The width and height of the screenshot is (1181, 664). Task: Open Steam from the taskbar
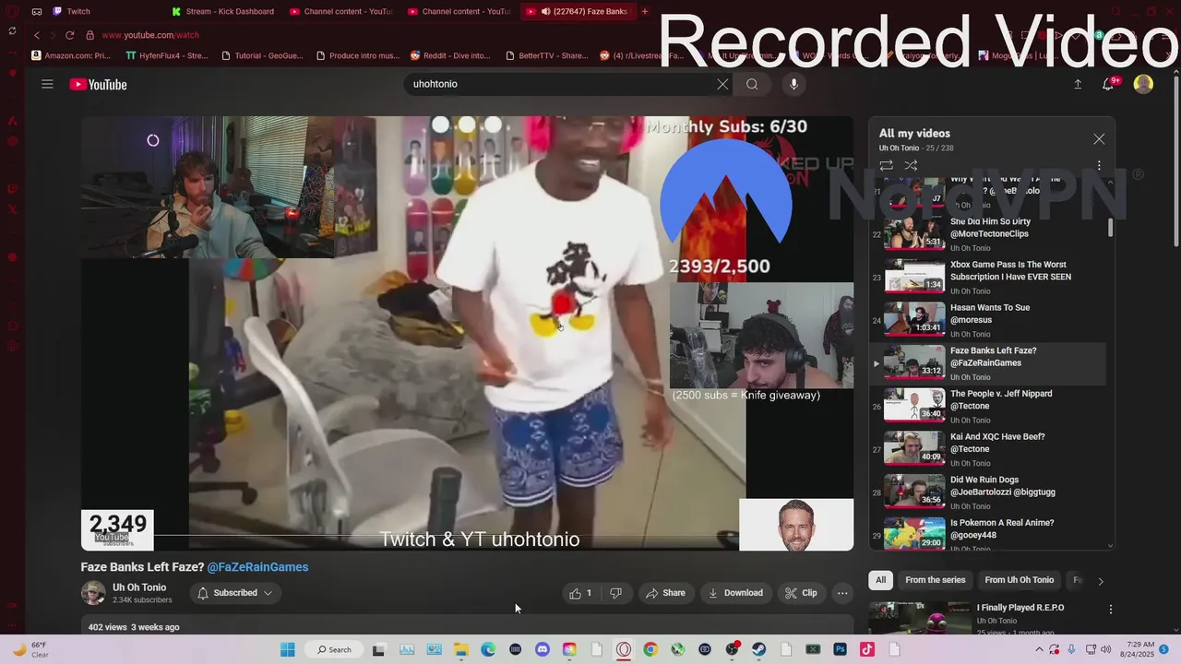coord(758,649)
